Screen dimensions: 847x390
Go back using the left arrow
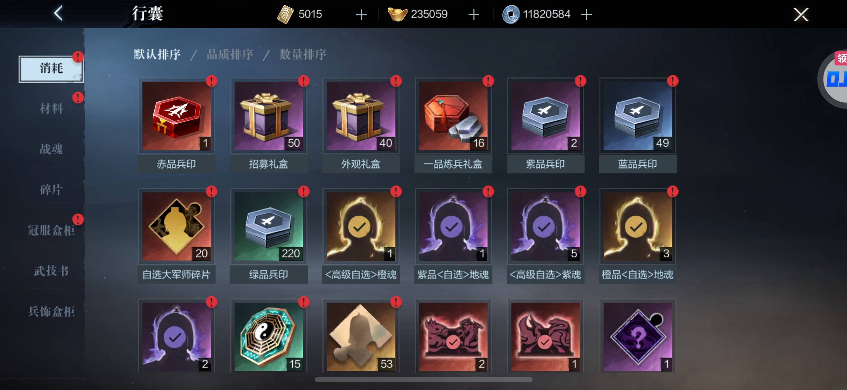pyautogui.click(x=58, y=14)
